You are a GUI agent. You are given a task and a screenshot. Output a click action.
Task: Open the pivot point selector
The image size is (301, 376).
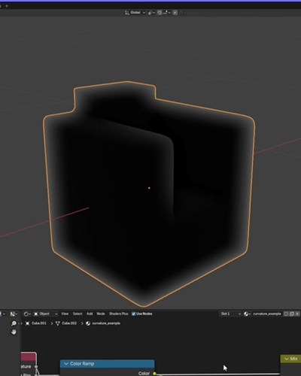click(151, 13)
